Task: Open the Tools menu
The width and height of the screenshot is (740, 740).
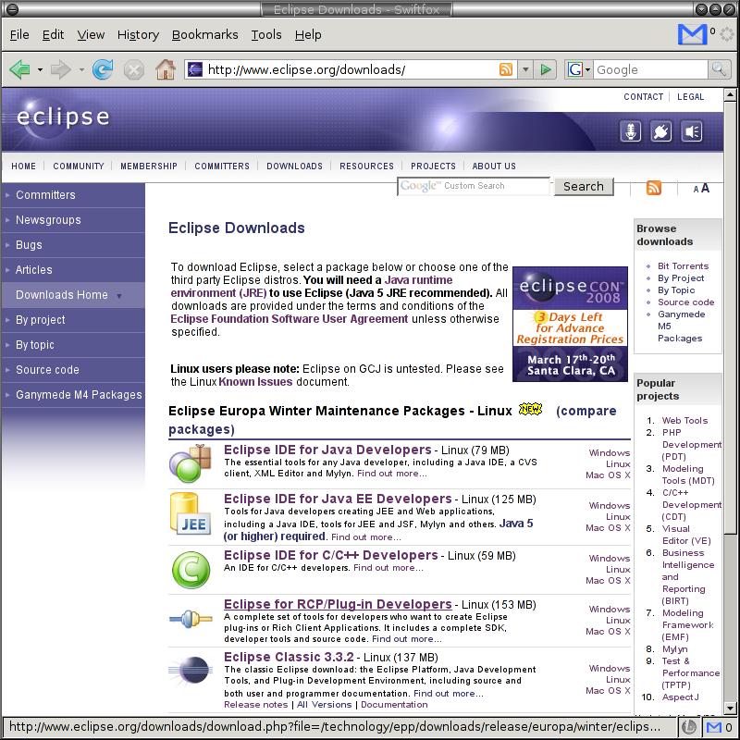Action: click(x=266, y=34)
